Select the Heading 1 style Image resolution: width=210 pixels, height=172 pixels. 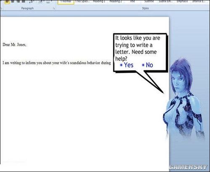[99, 2]
